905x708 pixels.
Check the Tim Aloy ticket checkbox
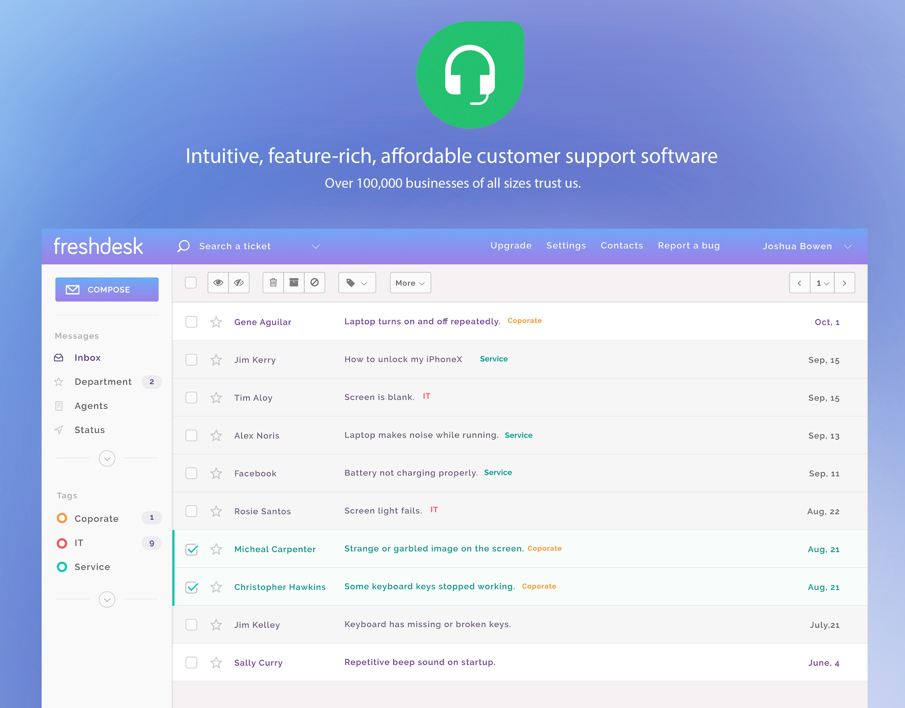(x=191, y=398)
